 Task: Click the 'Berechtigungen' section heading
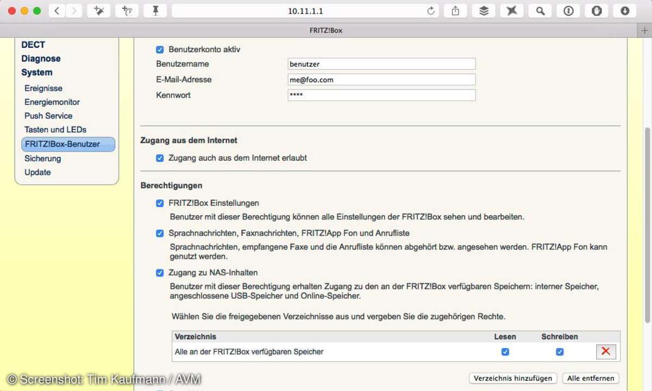pos(171,186)
